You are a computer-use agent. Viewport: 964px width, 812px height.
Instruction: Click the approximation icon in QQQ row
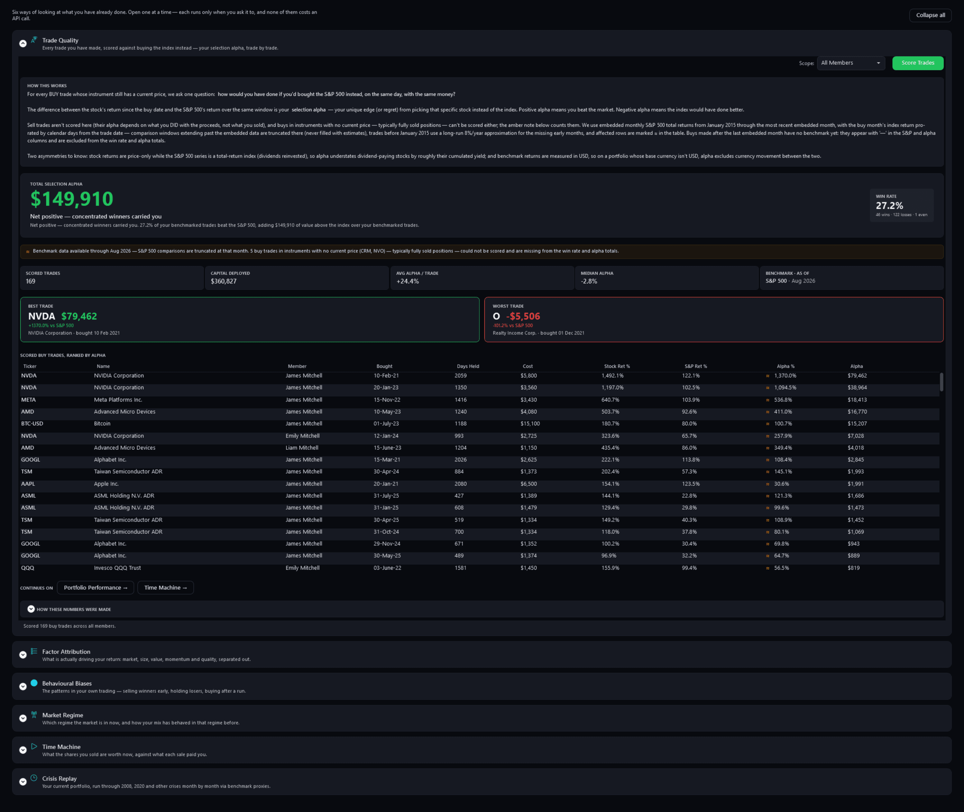click(767, 568)
